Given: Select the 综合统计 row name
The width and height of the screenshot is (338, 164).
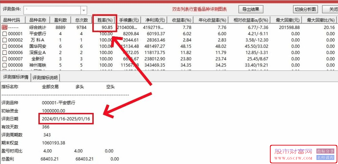Looking at the screenshot, I should [38, 28].
